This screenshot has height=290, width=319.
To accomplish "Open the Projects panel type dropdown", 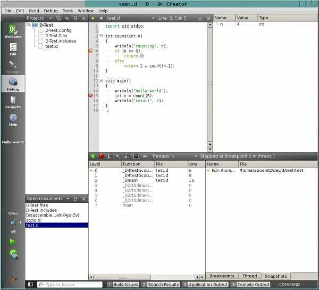I will pos(39,18).
